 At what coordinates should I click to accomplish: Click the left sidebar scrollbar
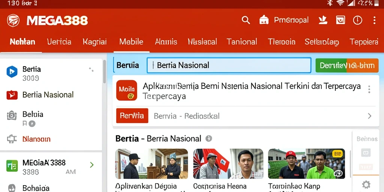click(105, 72)
